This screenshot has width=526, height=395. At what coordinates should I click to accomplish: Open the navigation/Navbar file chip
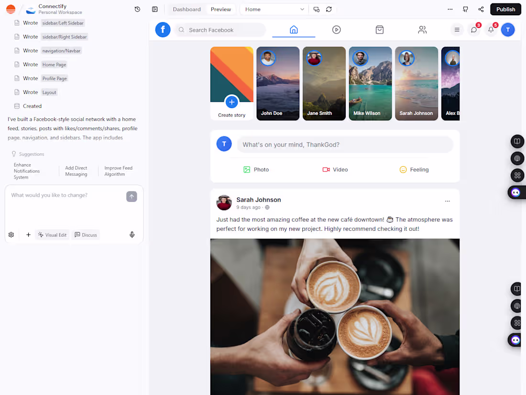click(61, 51)
